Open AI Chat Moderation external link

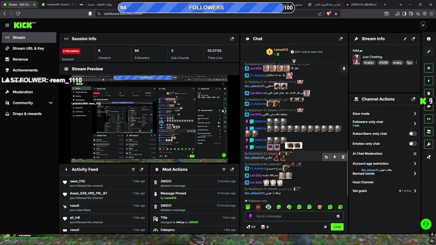click(x=415, y=154)
